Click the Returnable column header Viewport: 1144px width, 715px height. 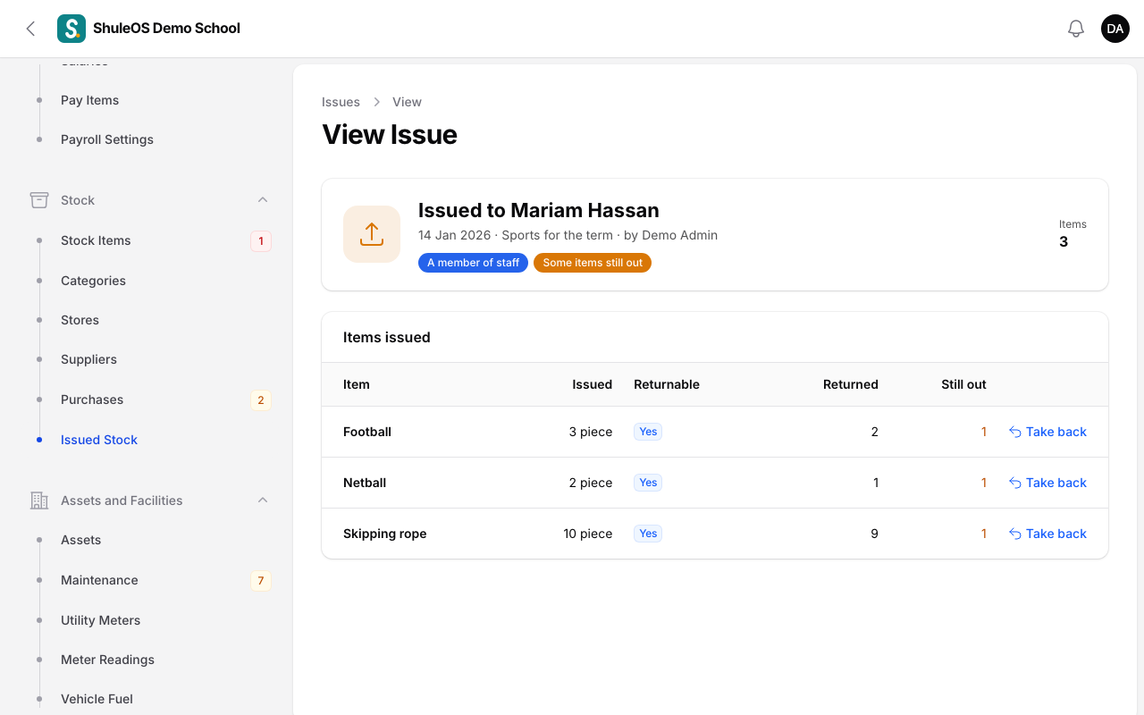coord(667,384)
